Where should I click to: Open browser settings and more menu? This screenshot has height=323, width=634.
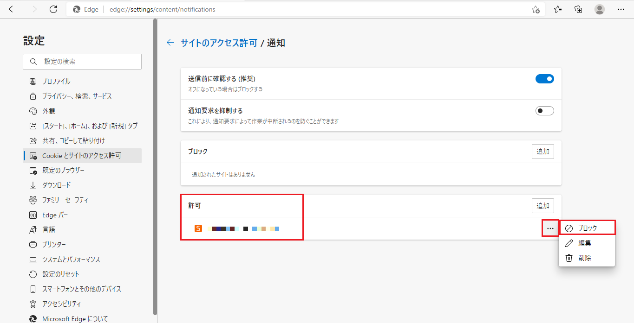point(621,9)
